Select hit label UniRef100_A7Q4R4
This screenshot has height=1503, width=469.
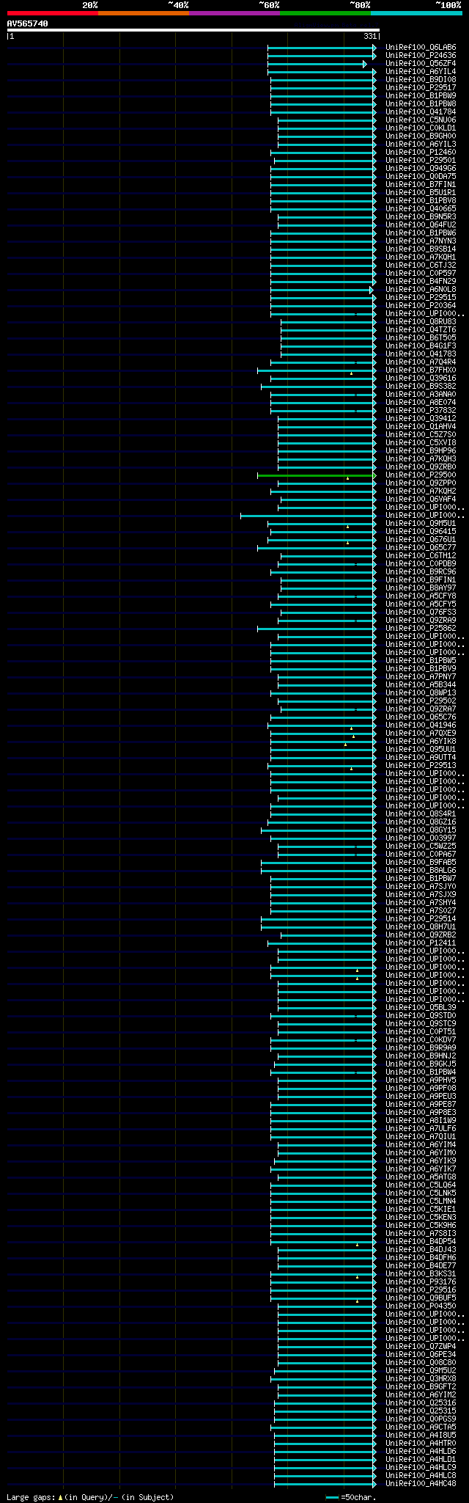[421, 362]
